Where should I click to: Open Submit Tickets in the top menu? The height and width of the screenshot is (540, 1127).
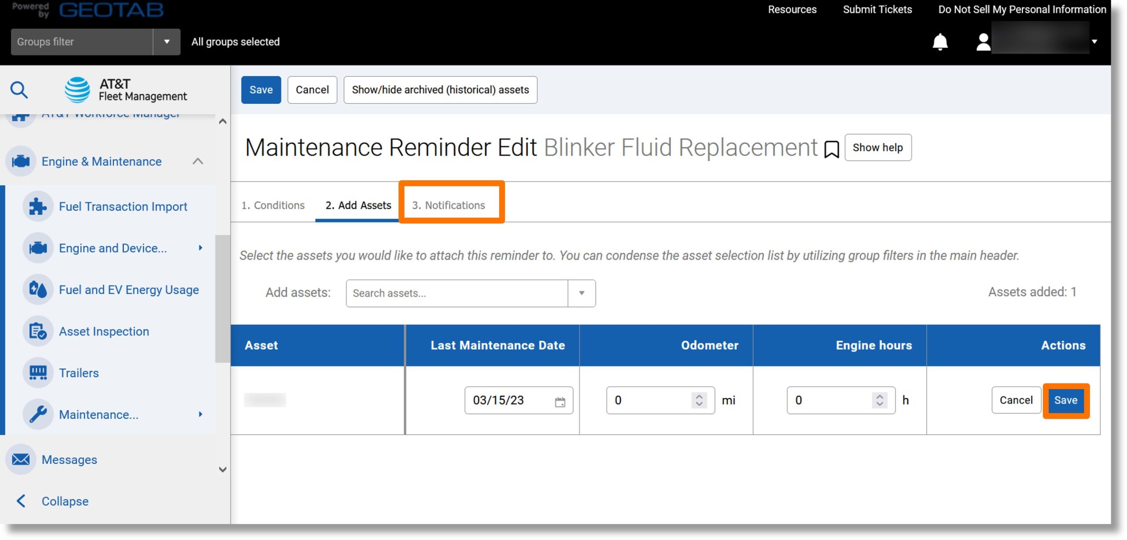click(877, 9)
